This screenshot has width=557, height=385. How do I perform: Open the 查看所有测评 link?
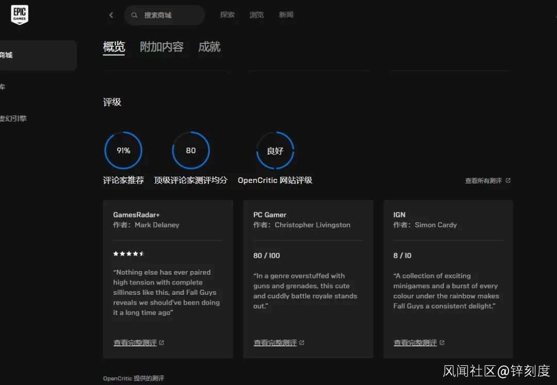tap(483, 180)
